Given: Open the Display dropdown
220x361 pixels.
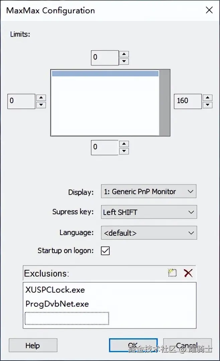Looking at the screenshot, I should pos(148,192).
